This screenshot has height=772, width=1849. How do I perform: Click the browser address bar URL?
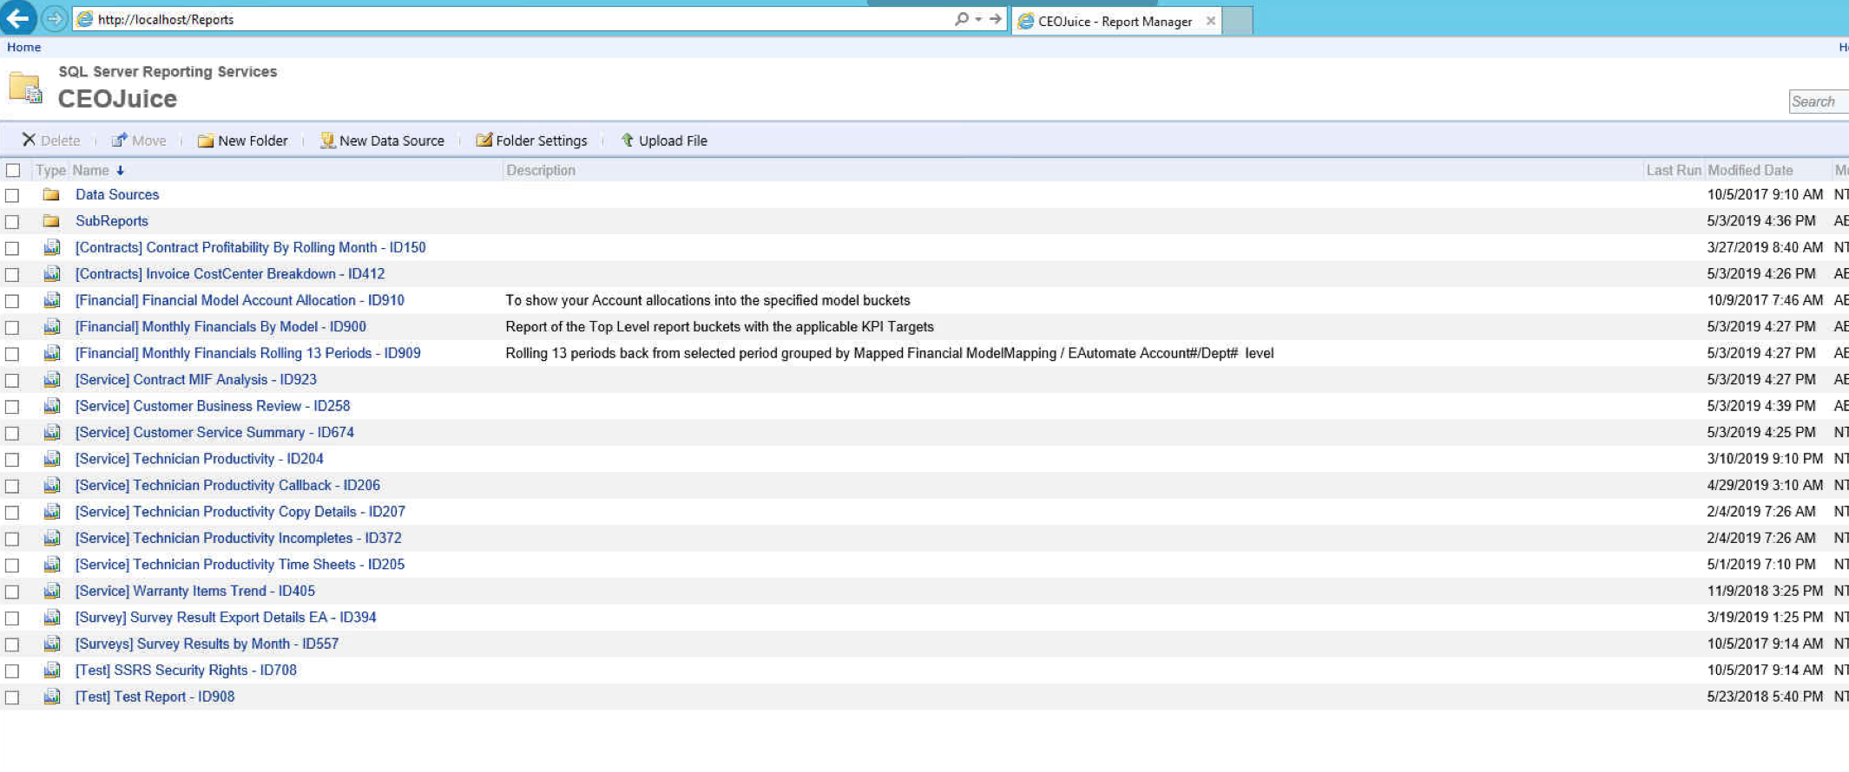[166, 19]
